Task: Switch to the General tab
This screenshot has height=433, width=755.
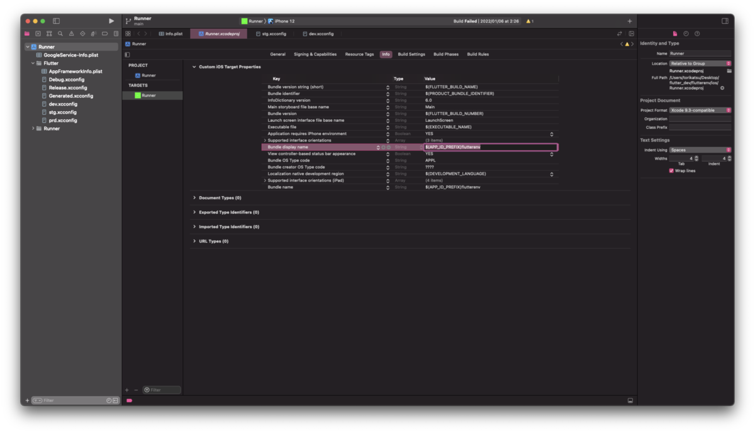Action: pyautogui.click(x=277, y=55)
